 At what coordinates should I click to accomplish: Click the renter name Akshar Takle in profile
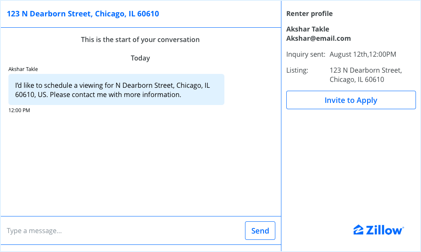308,29
